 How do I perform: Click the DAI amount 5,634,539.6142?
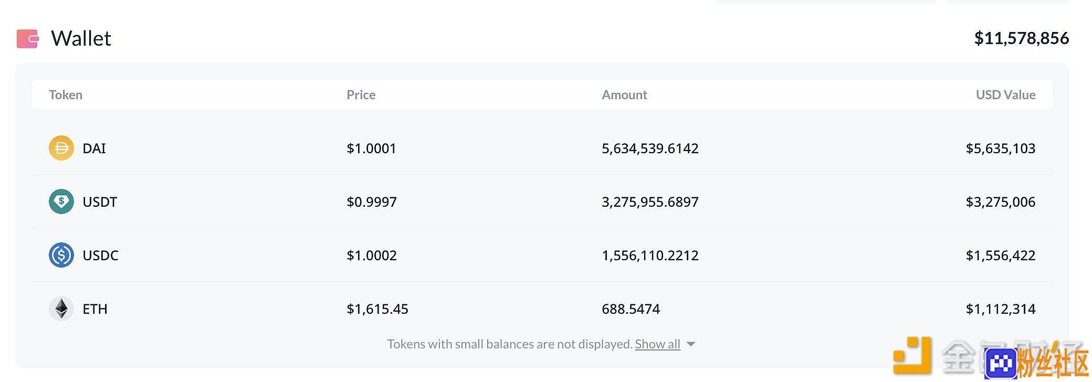pos(650,148)
